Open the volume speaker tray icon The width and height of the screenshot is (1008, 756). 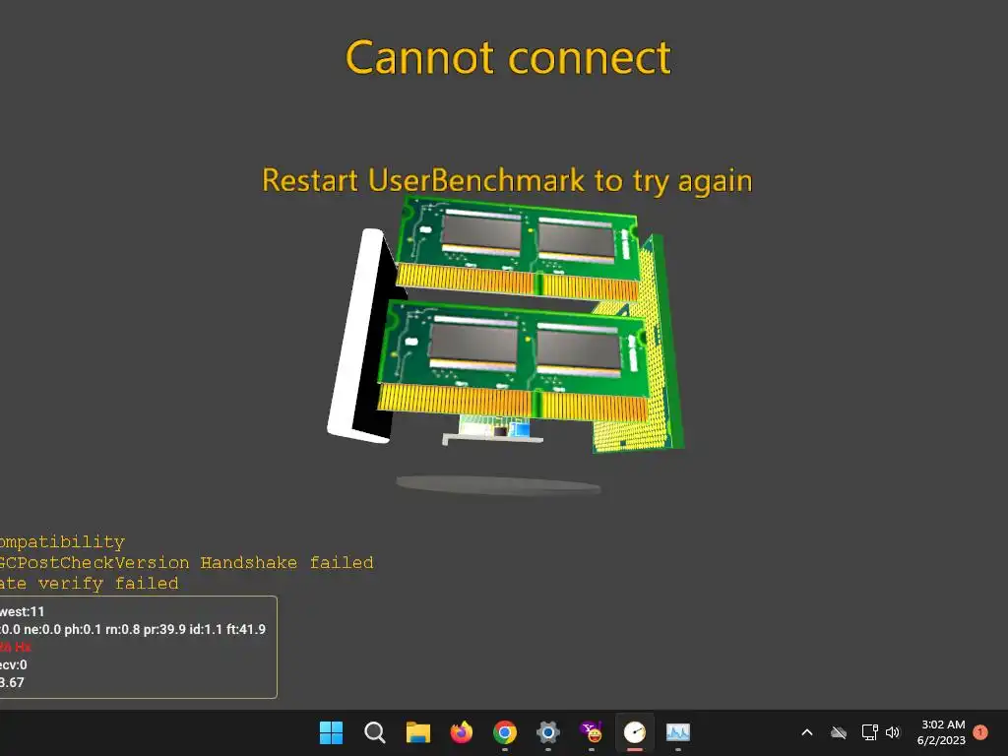892,732
